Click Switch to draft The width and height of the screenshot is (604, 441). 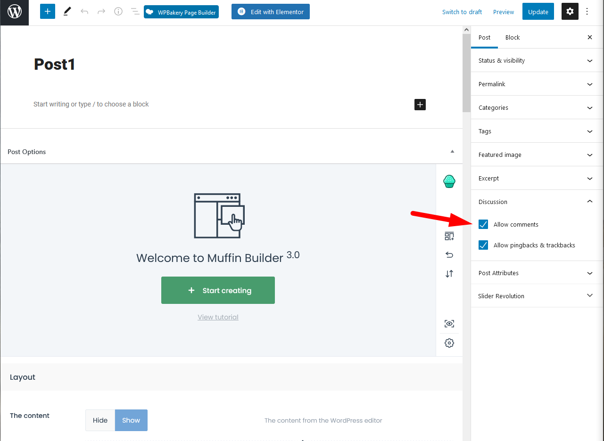(462, 12)
